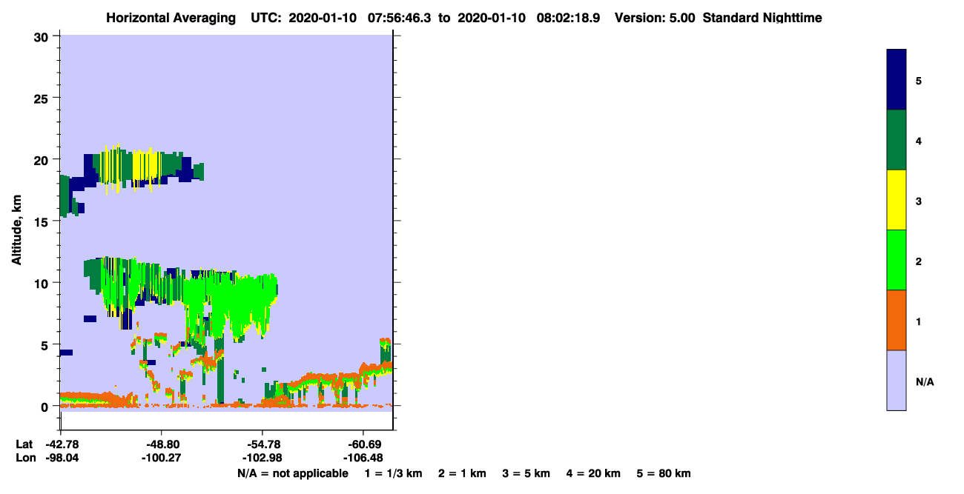The height and width of the screenshot is (494, 964).
Task: Click the altitude tick label 30
Action: click(x=43, y=36)
